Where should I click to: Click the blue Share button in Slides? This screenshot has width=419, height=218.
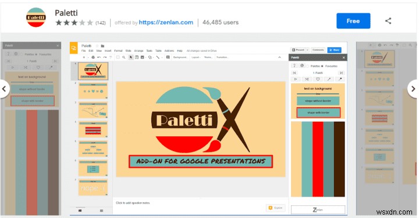click(x=334, y=50)
